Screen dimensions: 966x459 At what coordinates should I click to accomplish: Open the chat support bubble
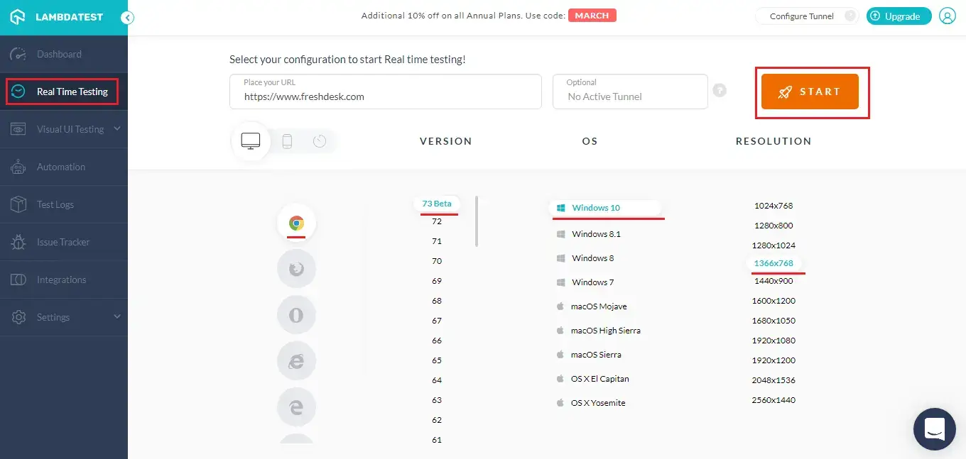click(x=935, y=428)
